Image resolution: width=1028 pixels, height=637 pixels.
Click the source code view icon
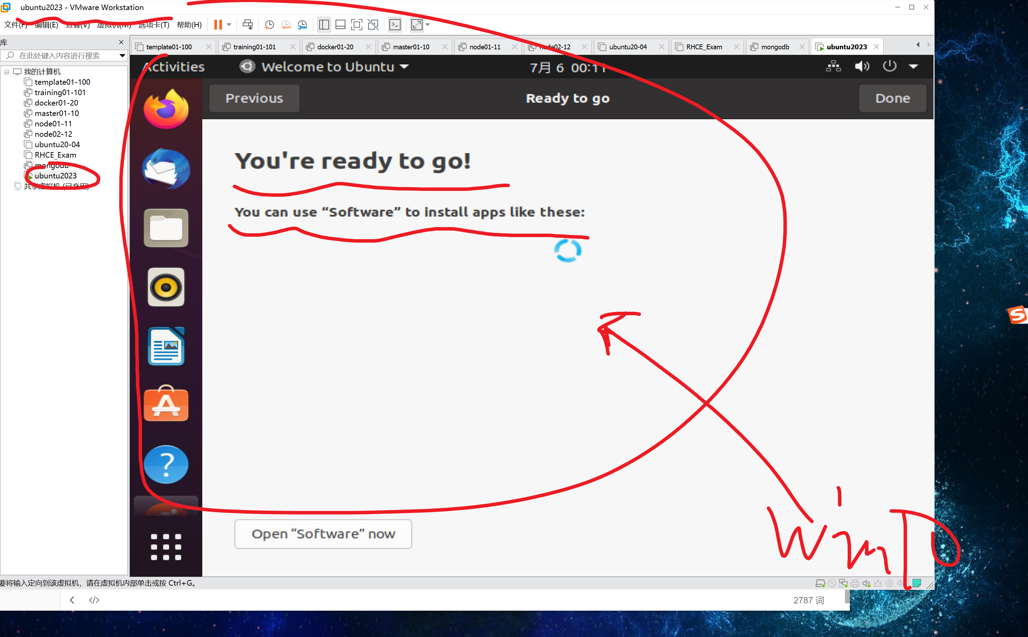(94, 600)
